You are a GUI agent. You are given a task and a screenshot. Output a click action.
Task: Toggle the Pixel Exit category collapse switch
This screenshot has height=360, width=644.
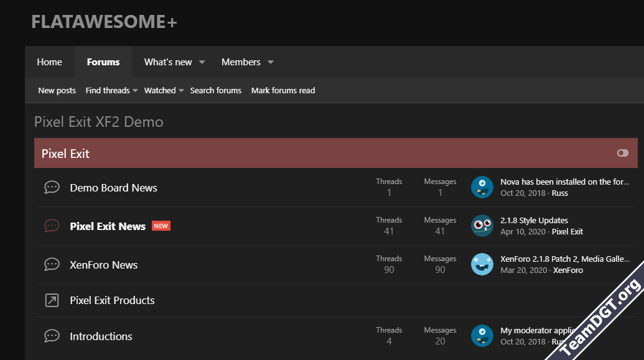[622, 153]
